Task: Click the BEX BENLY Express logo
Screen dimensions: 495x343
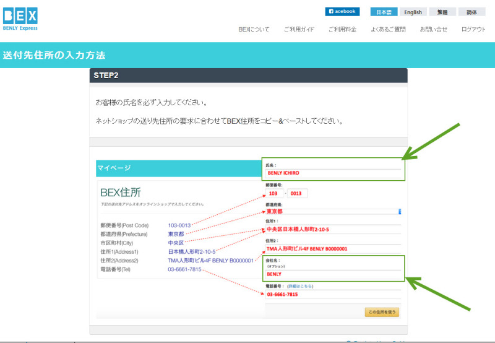Action: [20, 19]
